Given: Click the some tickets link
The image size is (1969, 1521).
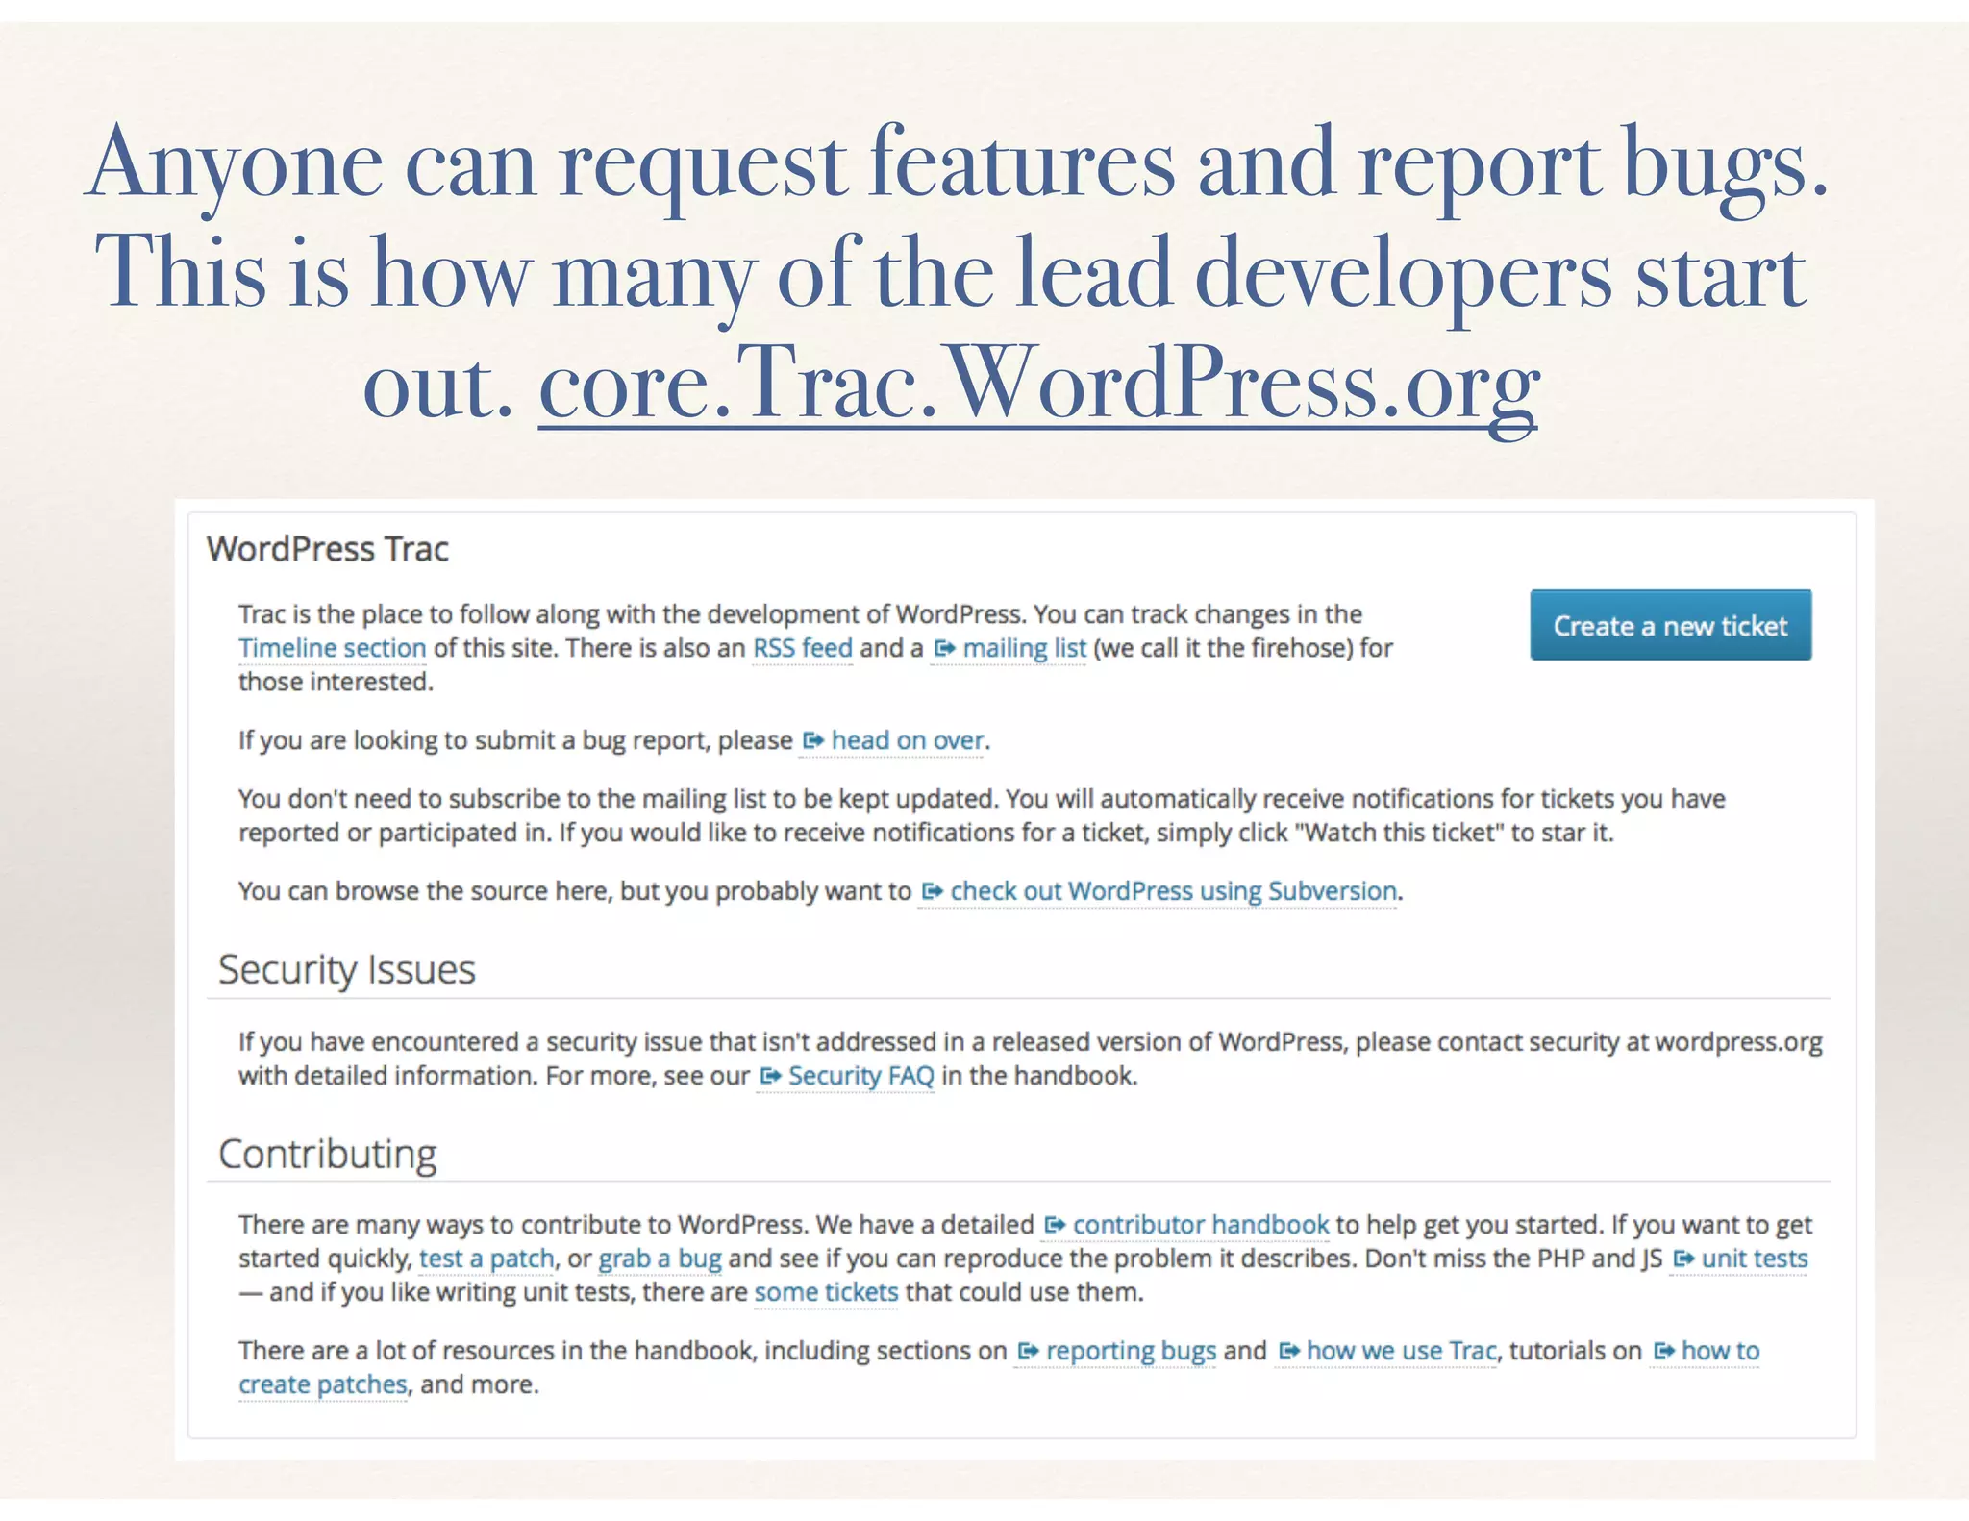Looking at the screenshot, I should click(826, 1292).
